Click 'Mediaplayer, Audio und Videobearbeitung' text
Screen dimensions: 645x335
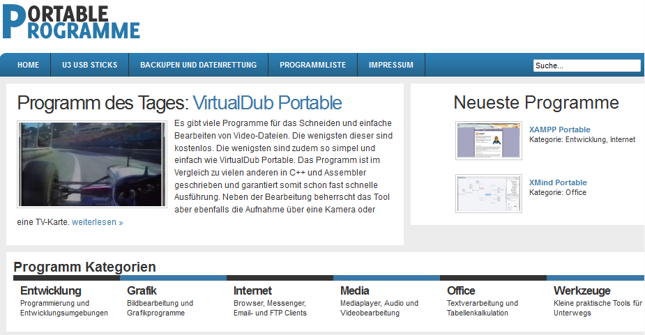click(379, 308)
